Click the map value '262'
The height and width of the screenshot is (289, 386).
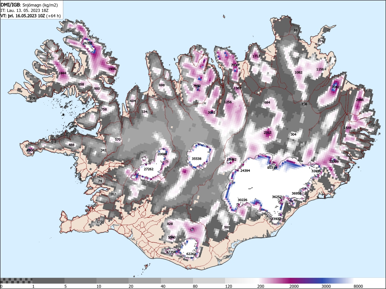(113, 194)
